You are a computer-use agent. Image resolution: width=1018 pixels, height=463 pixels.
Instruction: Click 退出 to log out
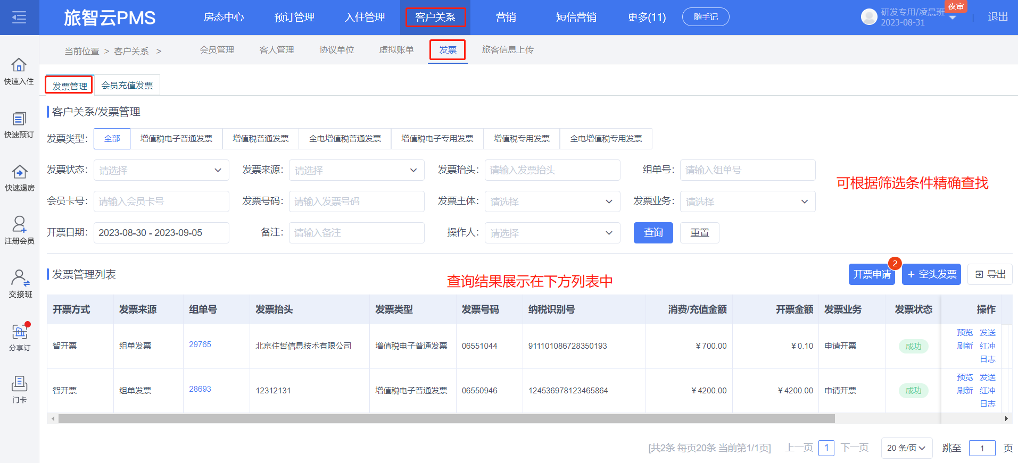tap(998, 18)
